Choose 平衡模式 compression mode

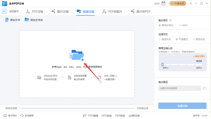point(182,39)
